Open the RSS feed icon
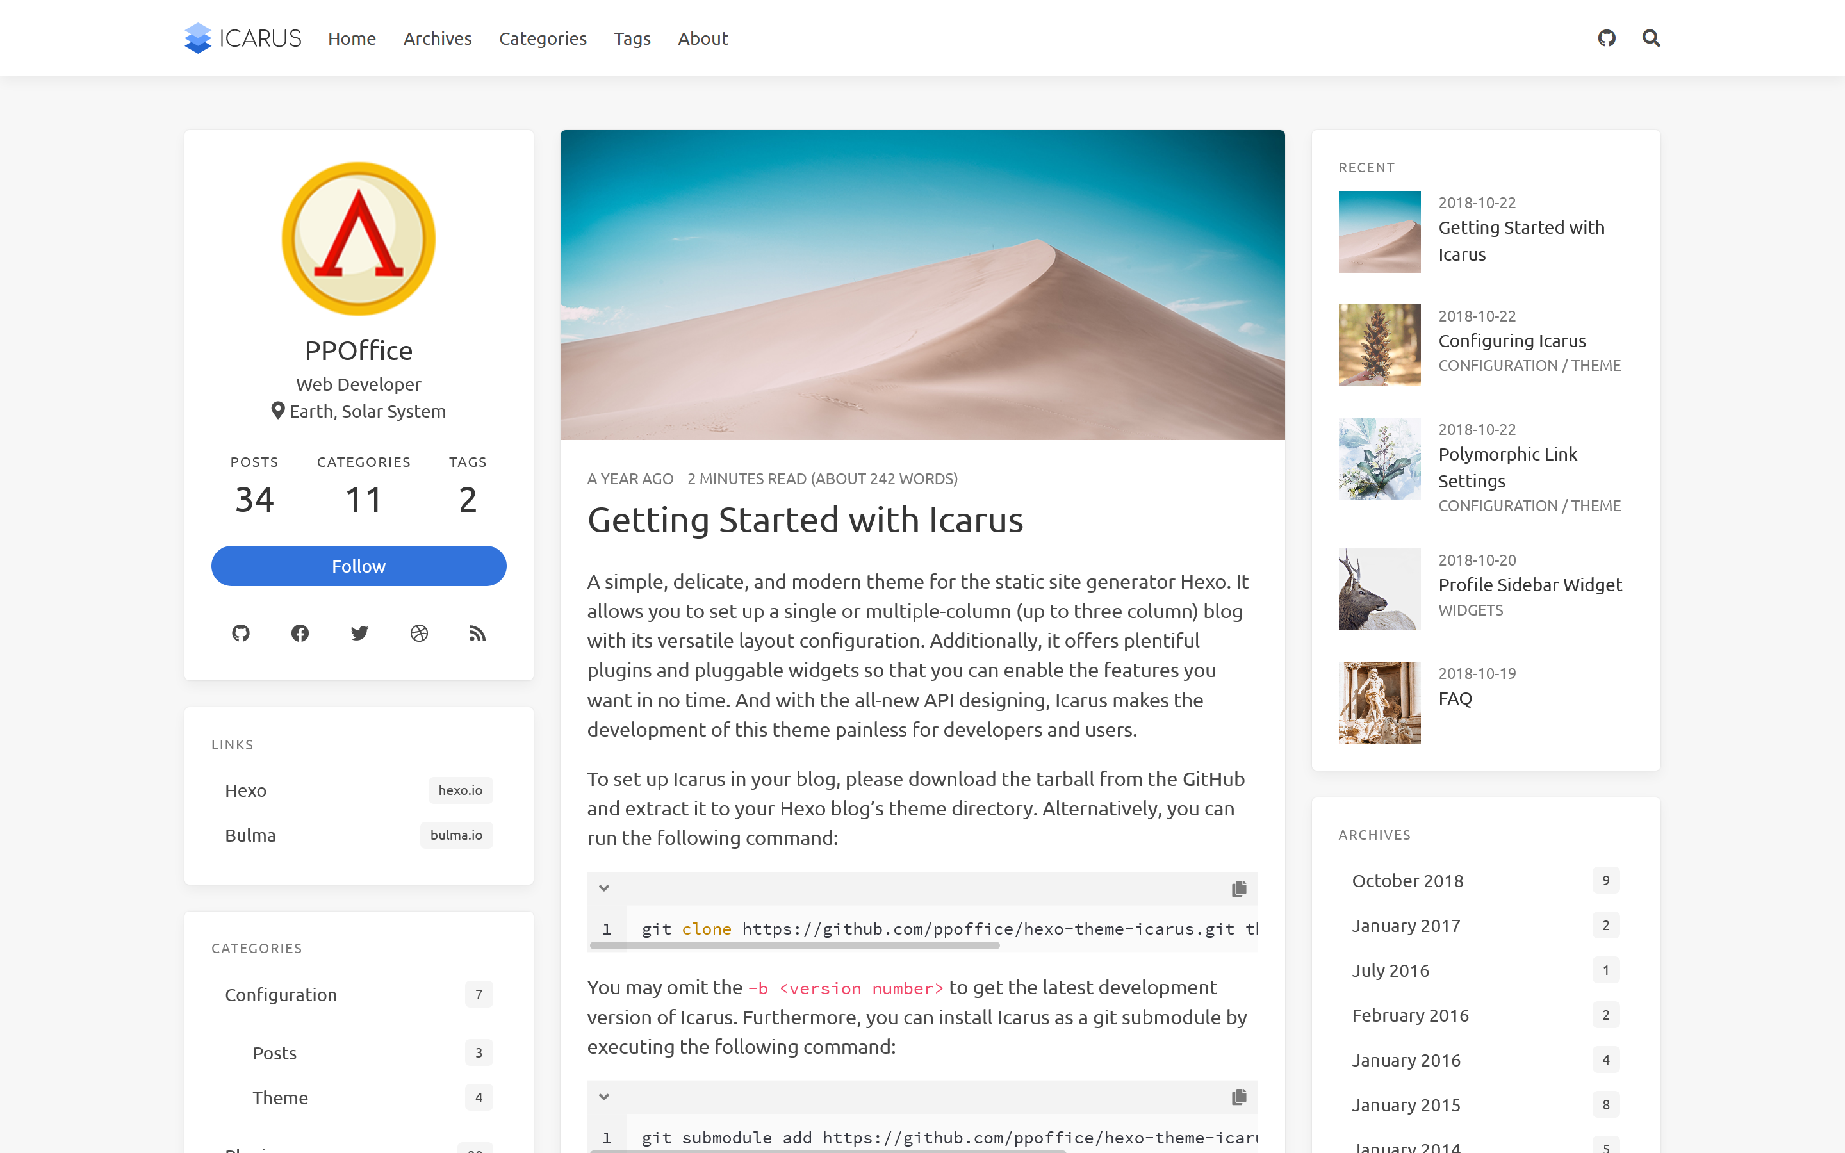This screenshot has width=1845, height=1153. (477, 633)
